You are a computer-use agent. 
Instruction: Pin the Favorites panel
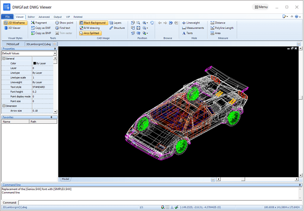(x=51, y=117)
